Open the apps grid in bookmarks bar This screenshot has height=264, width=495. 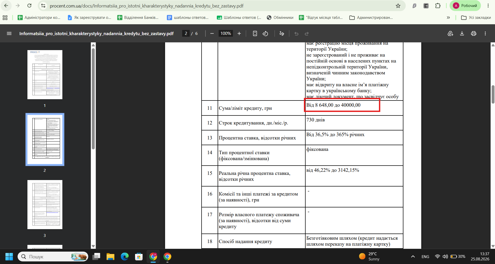click(x=5, y=18)
